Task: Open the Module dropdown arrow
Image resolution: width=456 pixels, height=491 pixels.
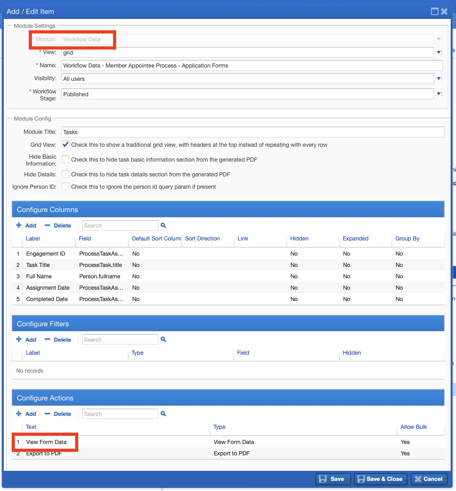Action: (439, 39)
